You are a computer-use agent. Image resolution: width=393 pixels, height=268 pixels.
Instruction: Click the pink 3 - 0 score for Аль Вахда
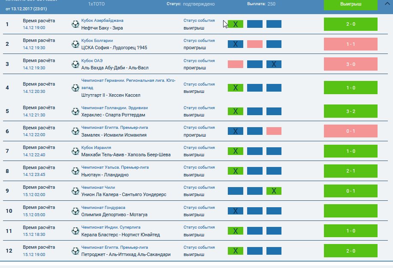click(x=351, y=64)
